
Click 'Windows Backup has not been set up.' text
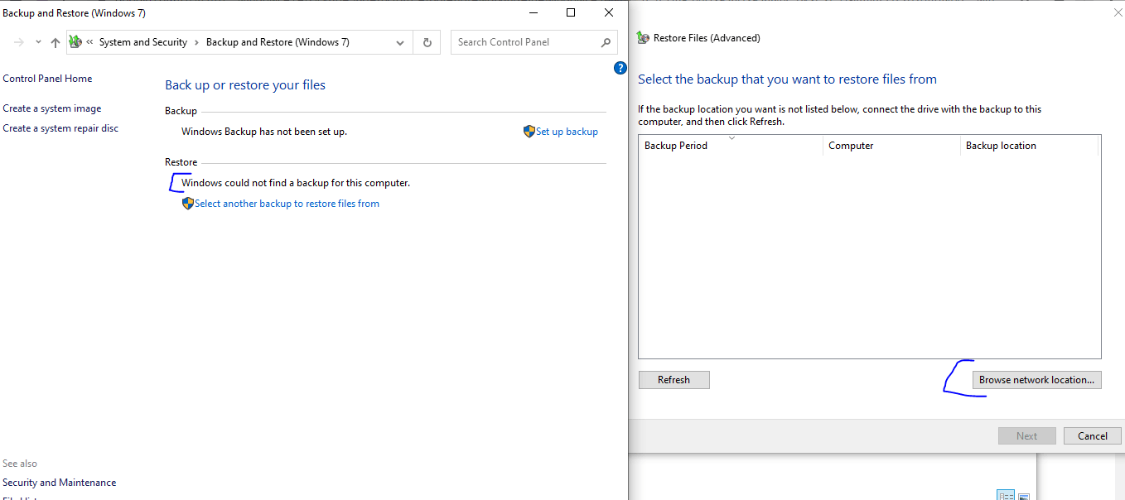(x=264, y=132)
